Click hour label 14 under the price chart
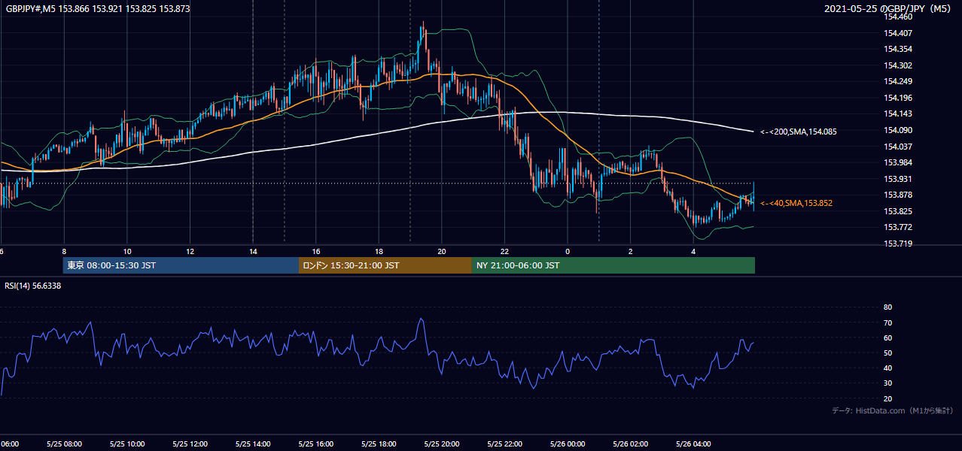The image size is (962, 451). [253, 251]
